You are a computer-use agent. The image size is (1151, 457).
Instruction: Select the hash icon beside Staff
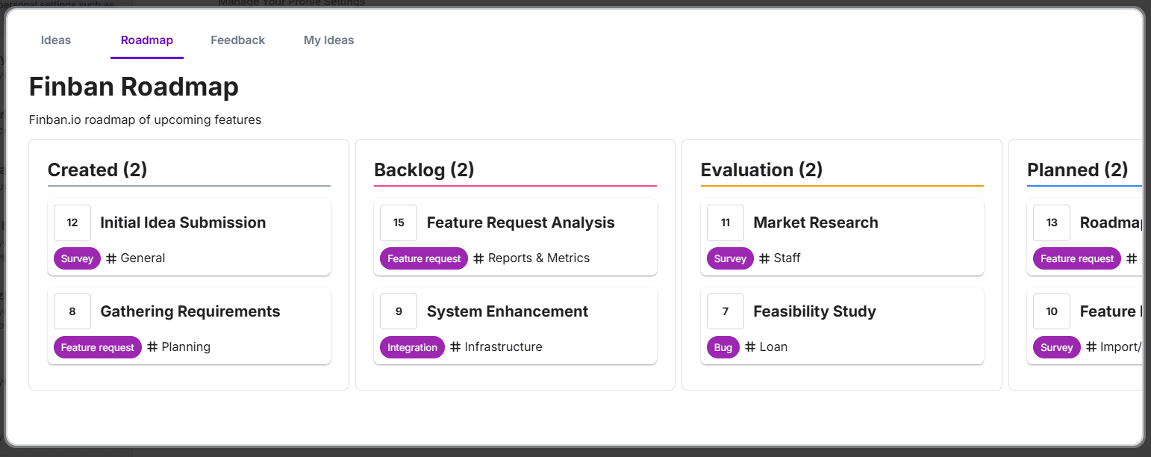pyautogui.click(x=764, y=258)
